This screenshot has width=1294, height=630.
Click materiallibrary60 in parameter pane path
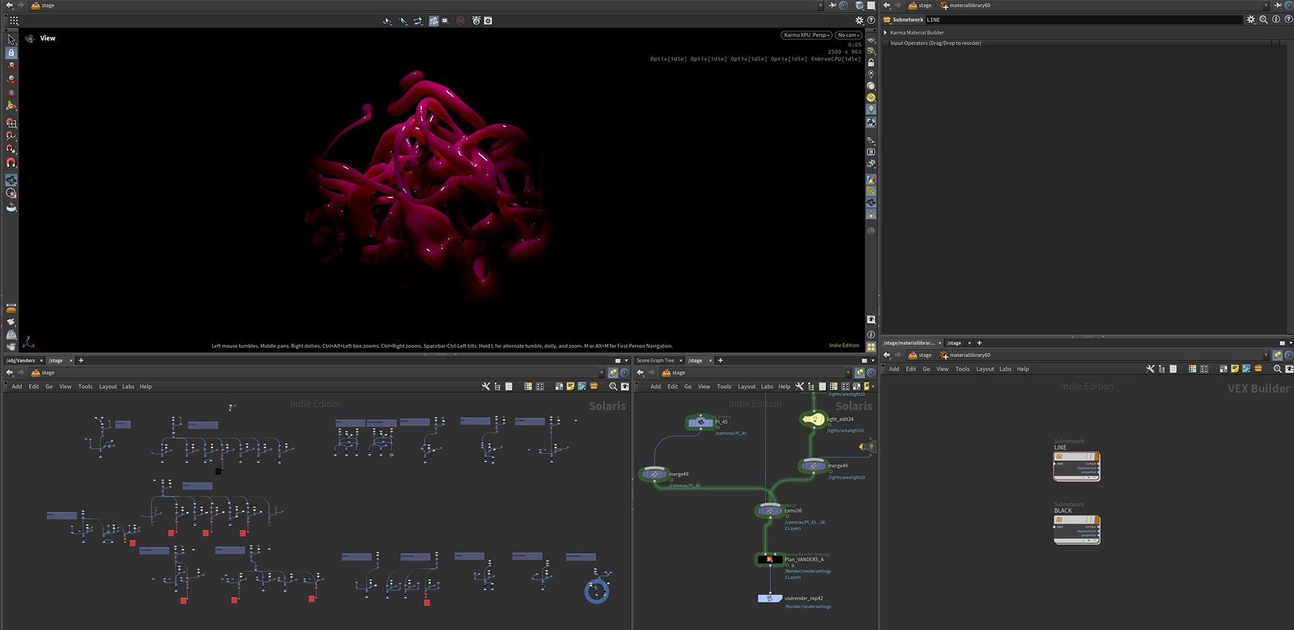click(969, 5)
